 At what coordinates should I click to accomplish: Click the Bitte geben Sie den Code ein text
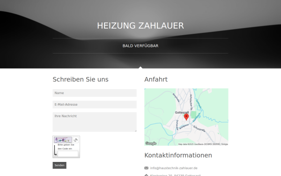66,147
